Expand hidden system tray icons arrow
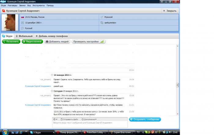 pyautogui.click(x=143, y=132)
